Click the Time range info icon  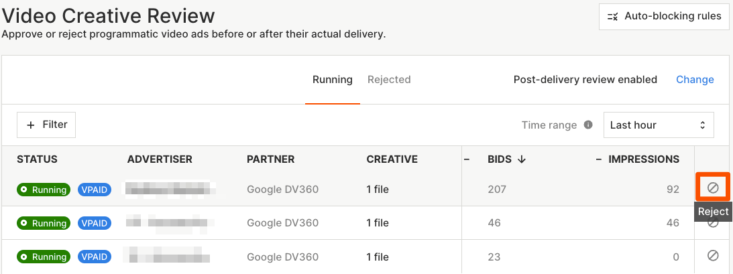tap(588, 125)
